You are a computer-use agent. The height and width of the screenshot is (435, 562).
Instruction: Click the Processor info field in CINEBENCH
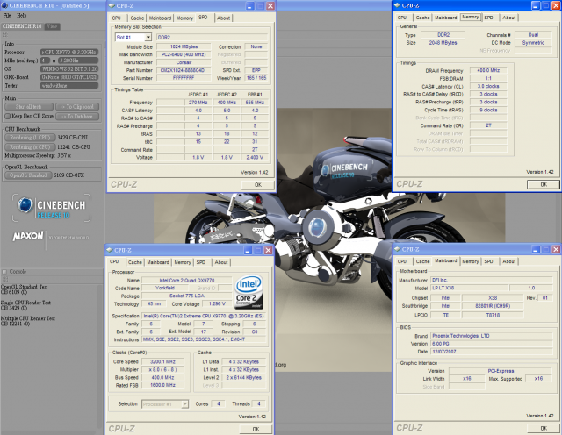click(68, 52)
